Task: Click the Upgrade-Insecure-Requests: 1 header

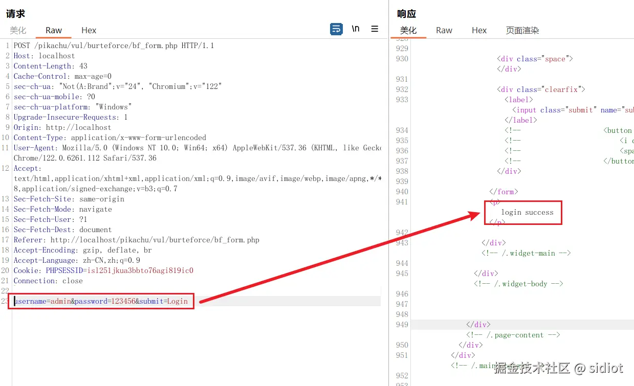Action: click(x=71, y=117)
